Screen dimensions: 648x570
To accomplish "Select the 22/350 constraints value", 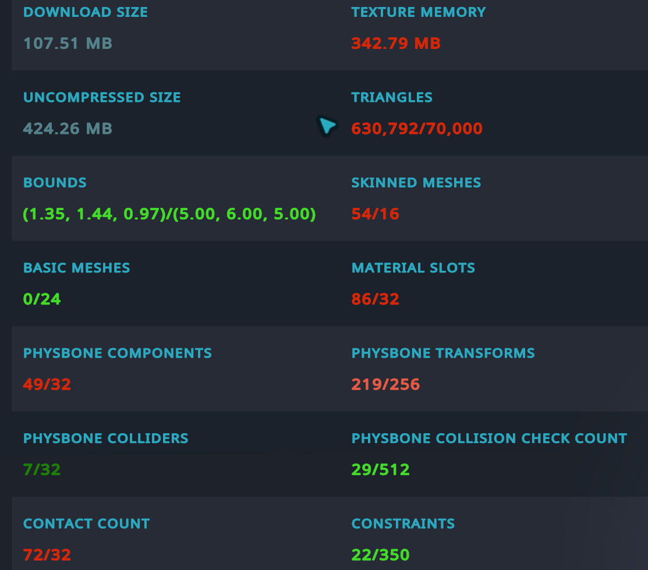I will pos(380,555).
